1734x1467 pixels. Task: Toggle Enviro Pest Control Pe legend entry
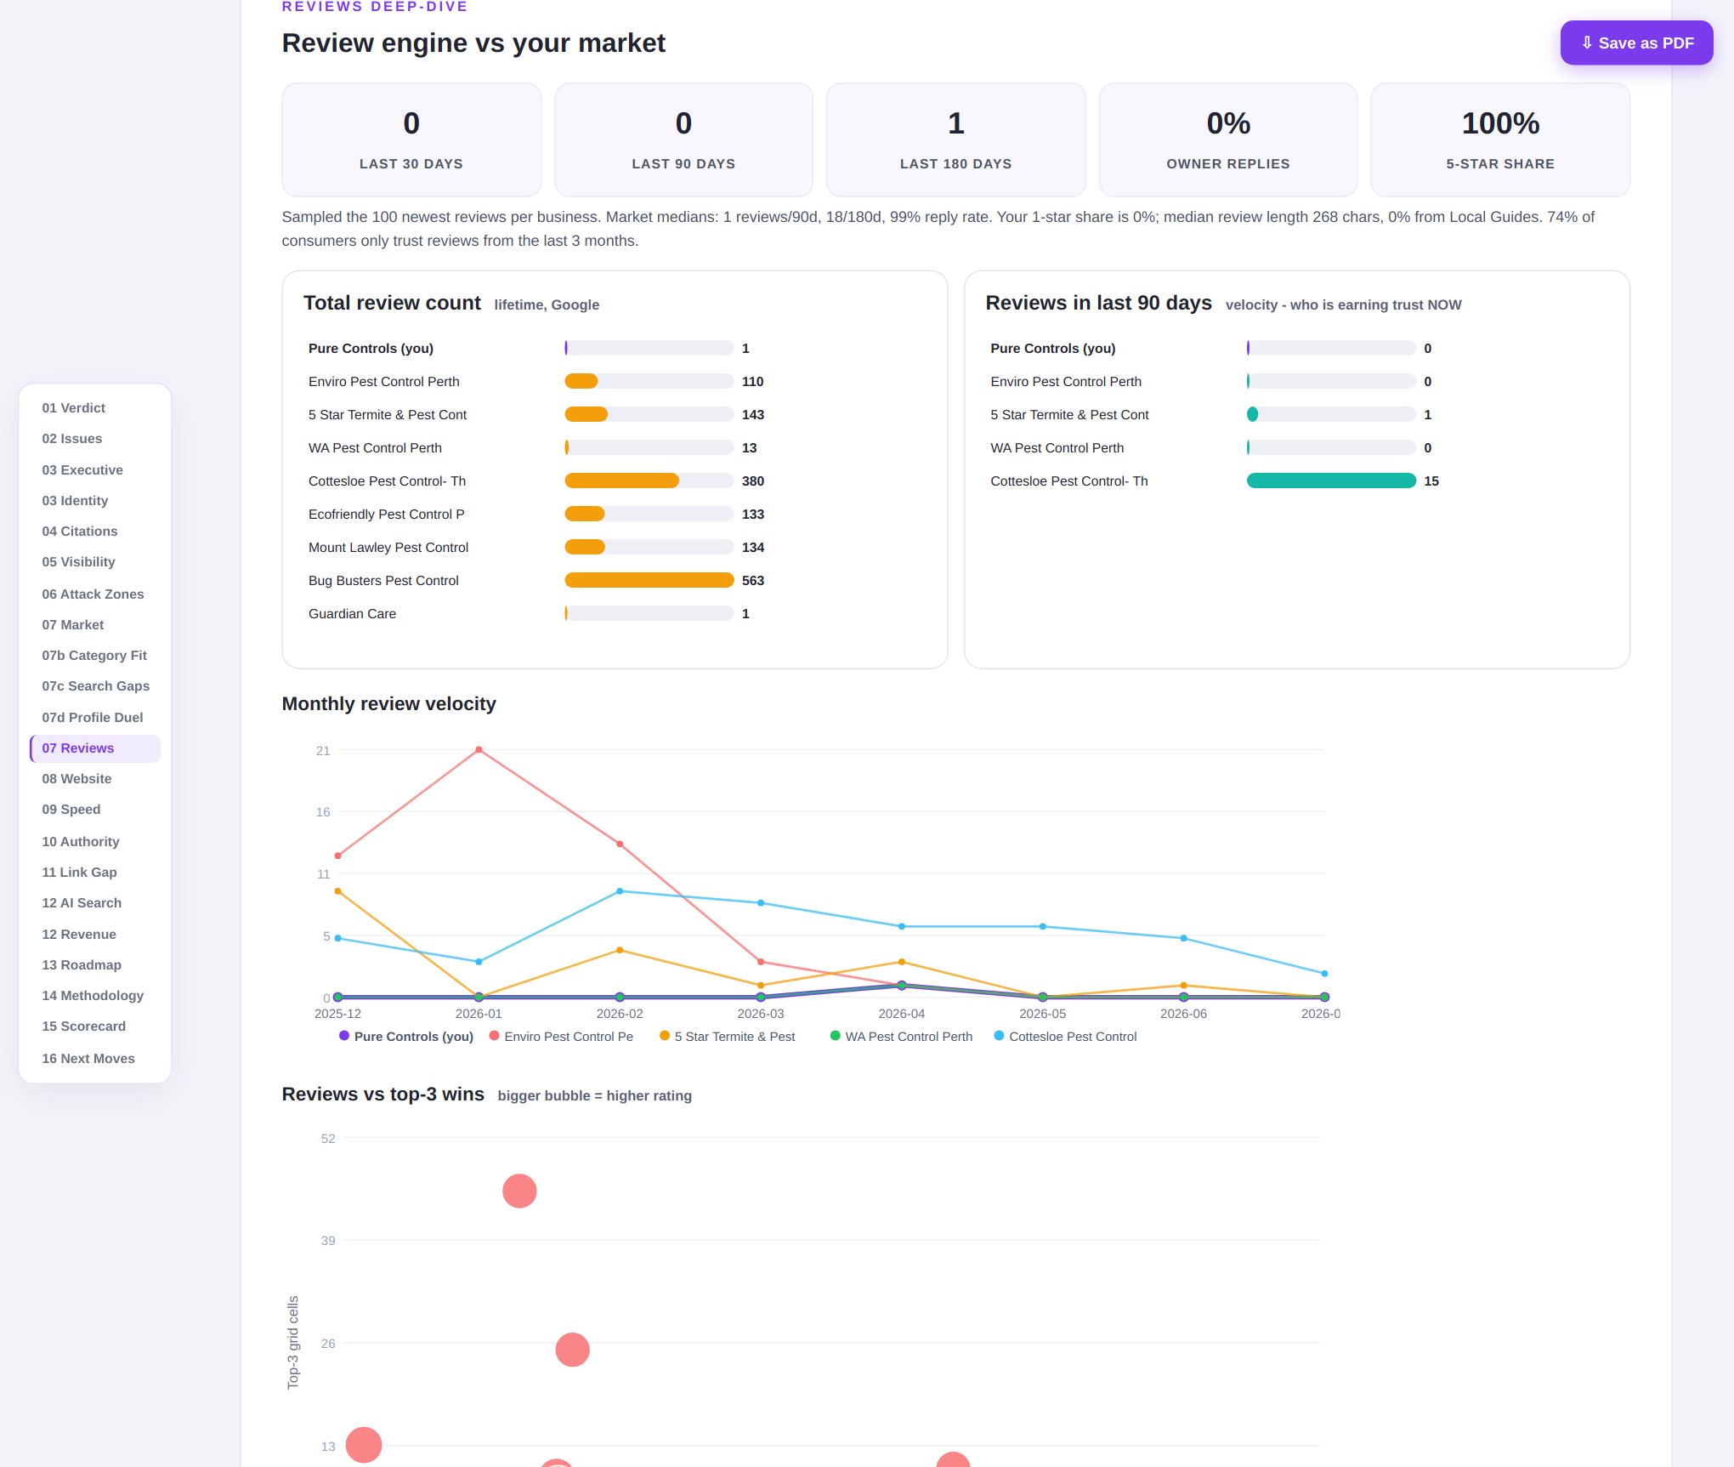(x=561, y=1036)
